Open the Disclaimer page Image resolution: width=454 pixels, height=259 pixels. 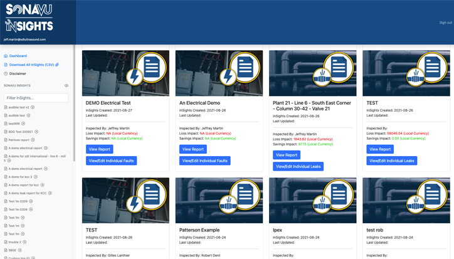(x=18, y=73)
